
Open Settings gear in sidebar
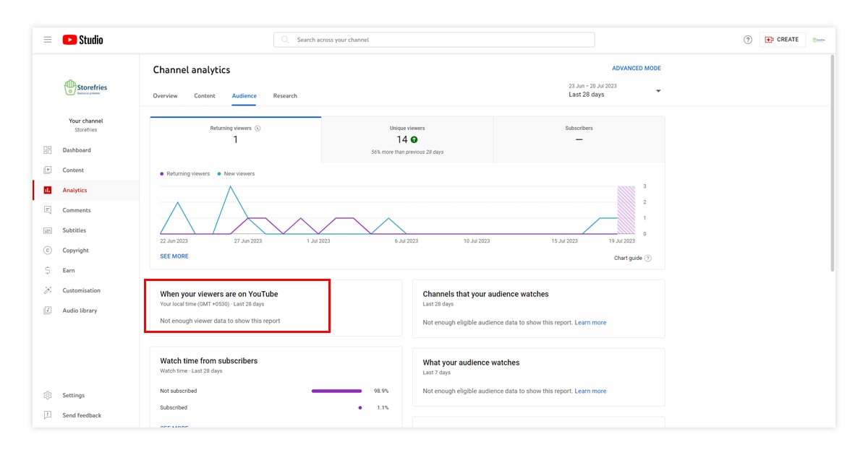(48, 396)
